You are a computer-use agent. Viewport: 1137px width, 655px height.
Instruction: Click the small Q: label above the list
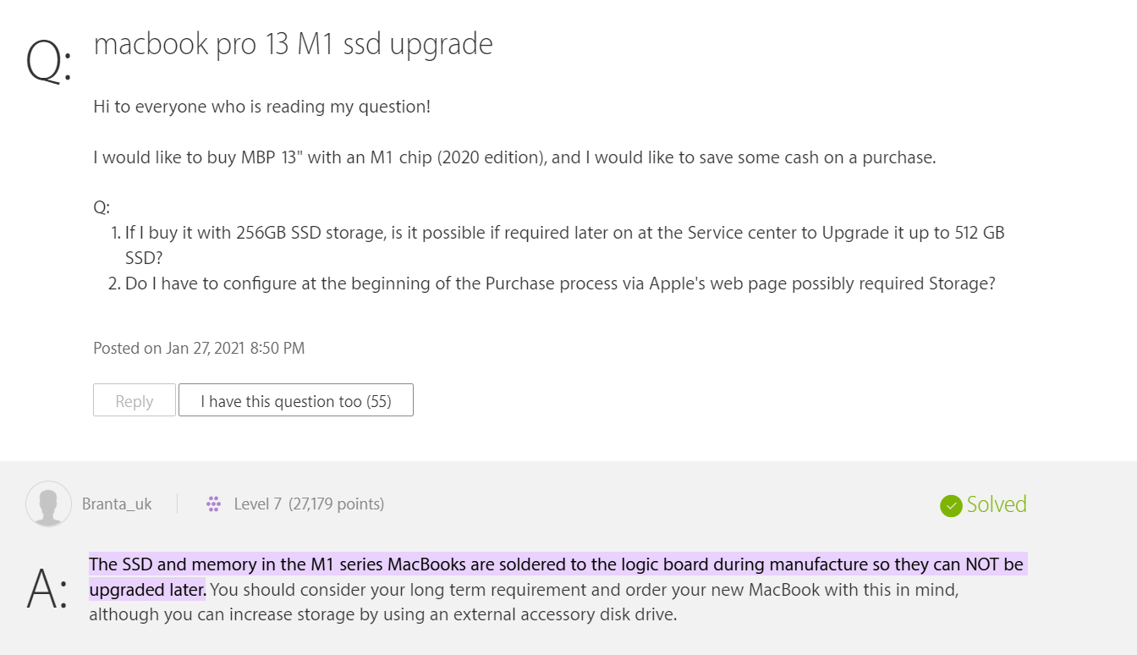pyautogui.click(x=102, y=207)
